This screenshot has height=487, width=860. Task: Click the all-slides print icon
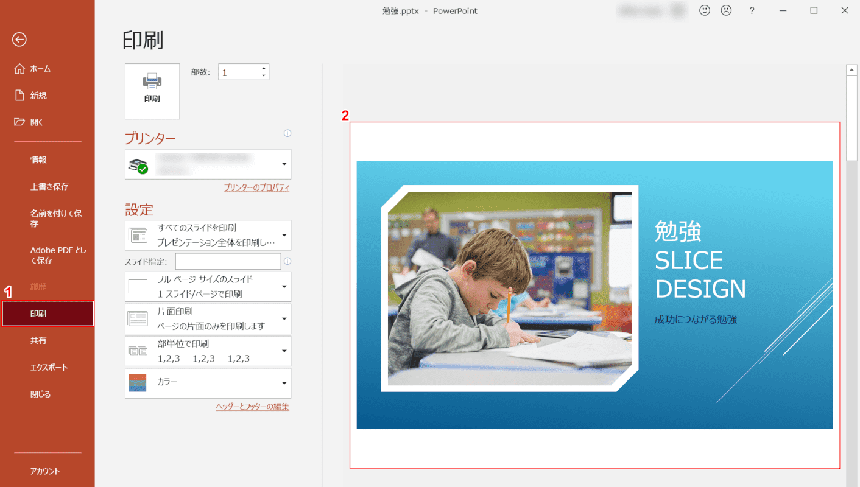tap(138, 235)
